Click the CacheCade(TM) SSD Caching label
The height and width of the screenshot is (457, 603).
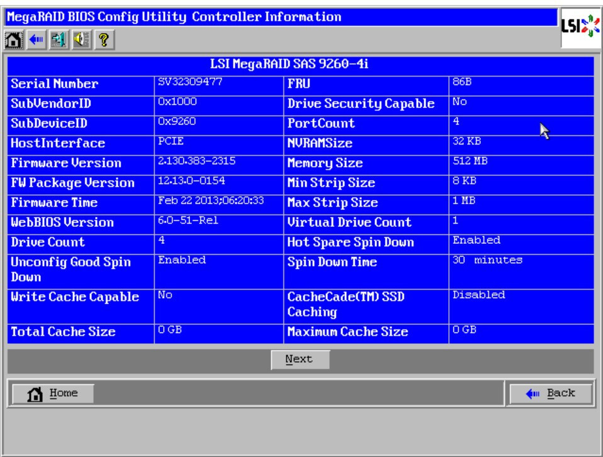tap(346, 304)
